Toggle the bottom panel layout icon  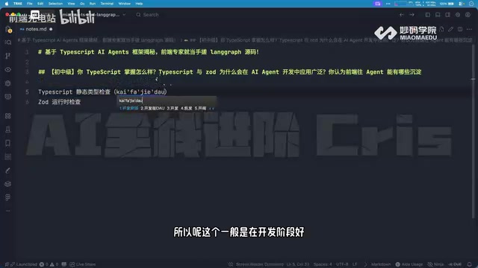(x=438, y=15)
